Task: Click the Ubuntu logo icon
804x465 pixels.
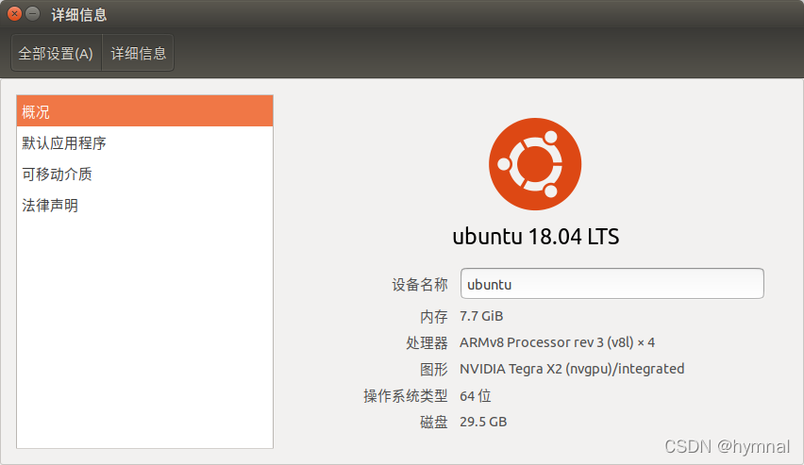Action: pos(535,164)
